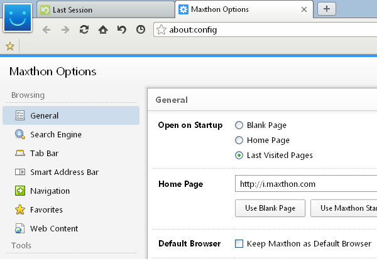Open a new tab with plus button
The width and height of the screenshot is (377, 259).
click(327, 9)
